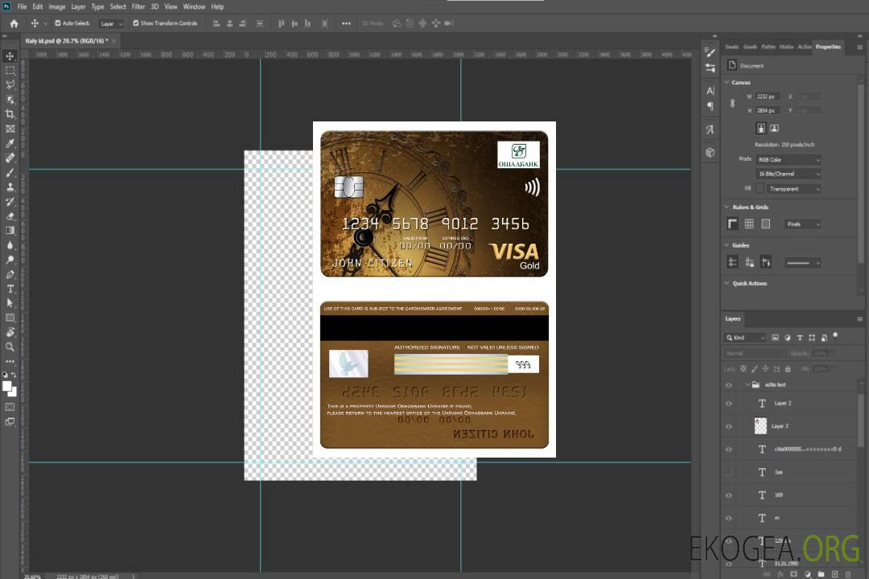869x579 pixels.
Task: Open the Auto-Select Layer dropdown
Action: point(111,23)
